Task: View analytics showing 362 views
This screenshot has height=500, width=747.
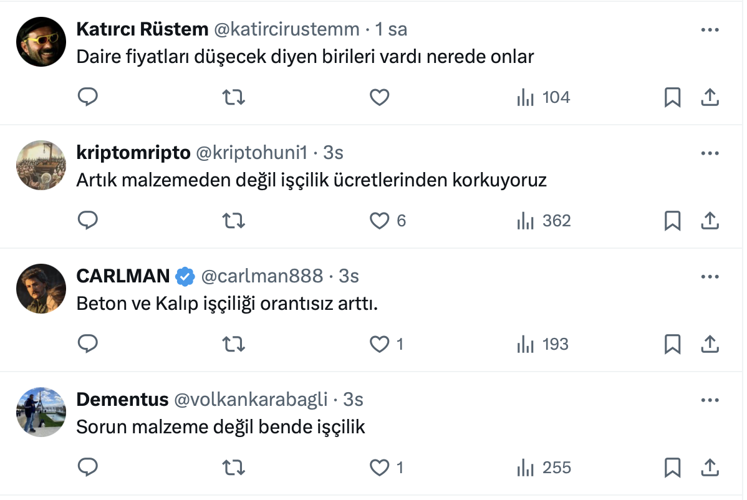Action: [544, 221]
